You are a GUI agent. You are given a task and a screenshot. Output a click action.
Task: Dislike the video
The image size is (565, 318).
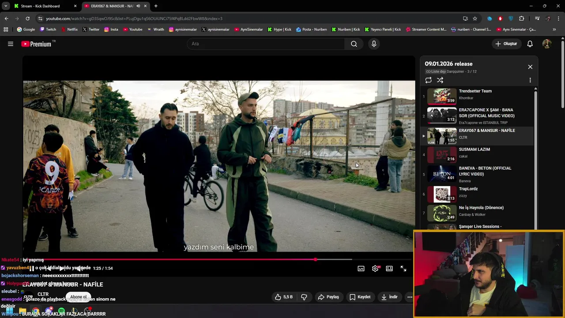(x=304, y=297)
